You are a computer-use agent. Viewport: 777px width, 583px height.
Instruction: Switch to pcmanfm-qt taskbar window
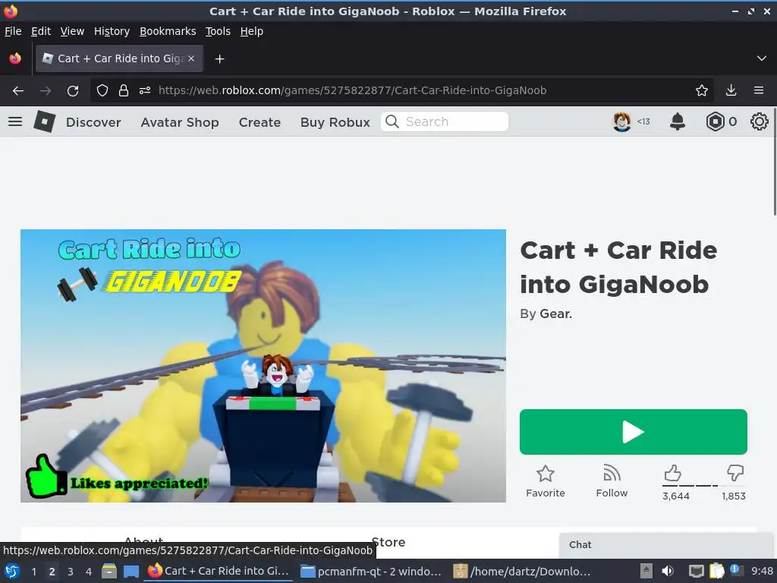click(371, 572)
